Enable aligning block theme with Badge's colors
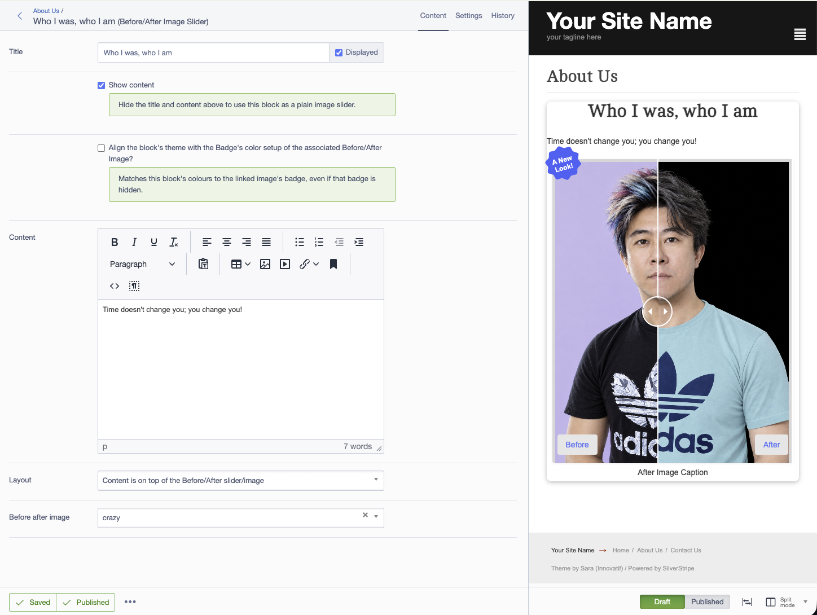The image size is (817, 615). coord(102,148)
